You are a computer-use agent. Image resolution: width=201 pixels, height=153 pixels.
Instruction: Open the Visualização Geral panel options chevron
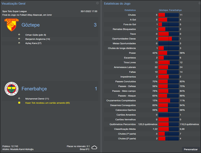click(x=97, y=3)
